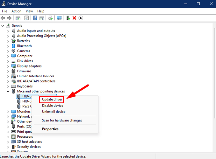Choose Disable device in context menu
Screen dimensions: 216x159
click(x=53, y=106)
